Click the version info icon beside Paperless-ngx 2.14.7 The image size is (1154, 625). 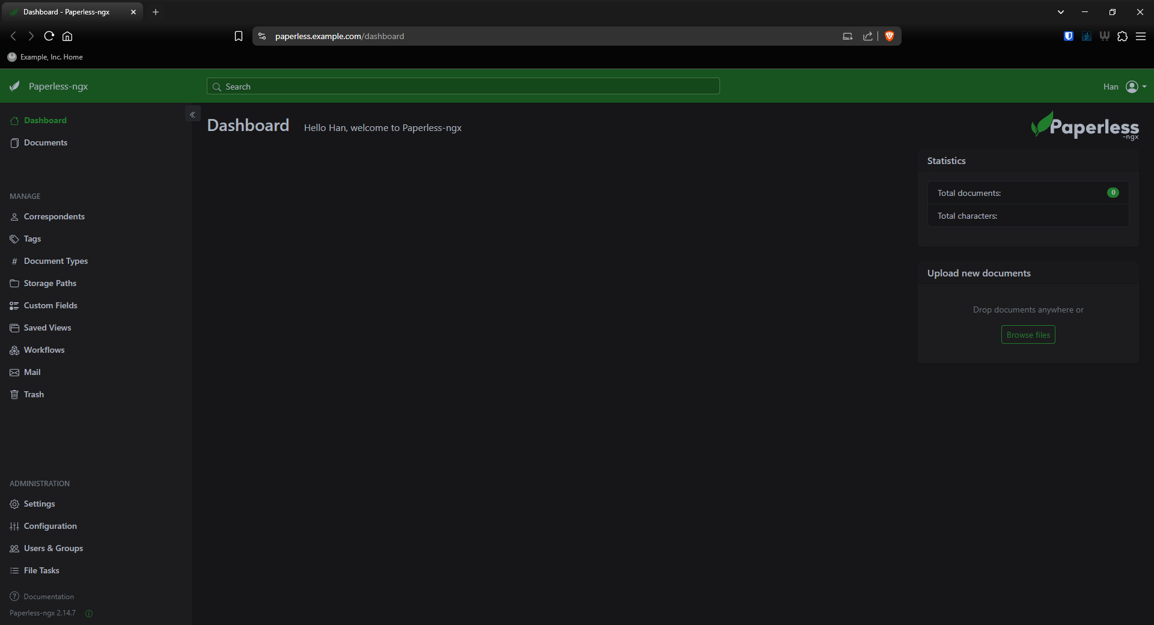(89, 614)
